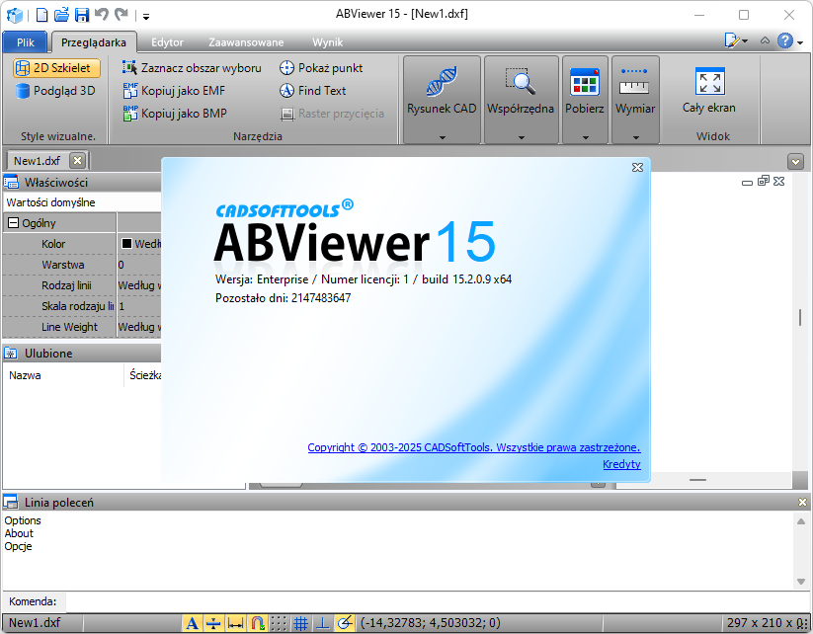Toggle the hash grid status icon
This screenshot has width=813, height=634.
click(300, 622)
